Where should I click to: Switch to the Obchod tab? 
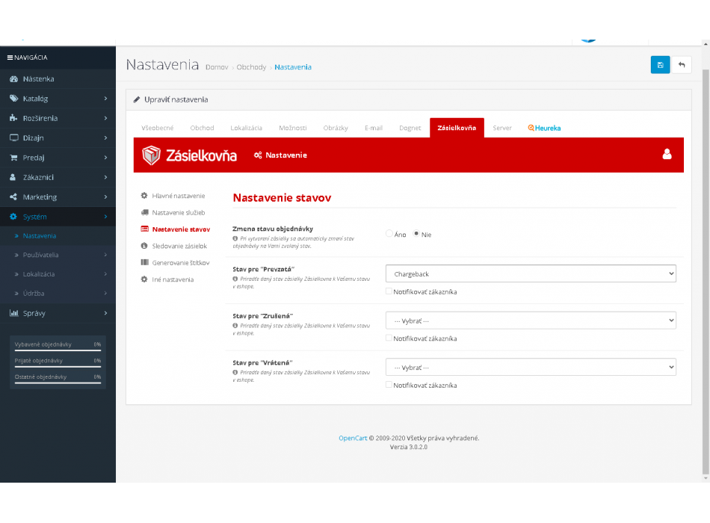pyautogui.click(x=202, y=129)
